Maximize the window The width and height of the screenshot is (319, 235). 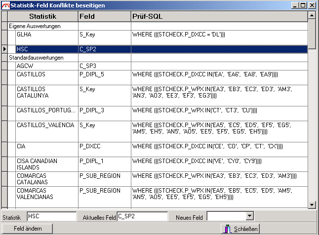pos(303,4)
